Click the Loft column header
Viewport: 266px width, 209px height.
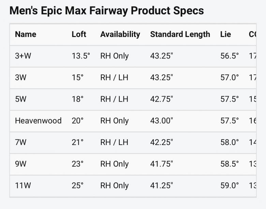click(79, 35)
